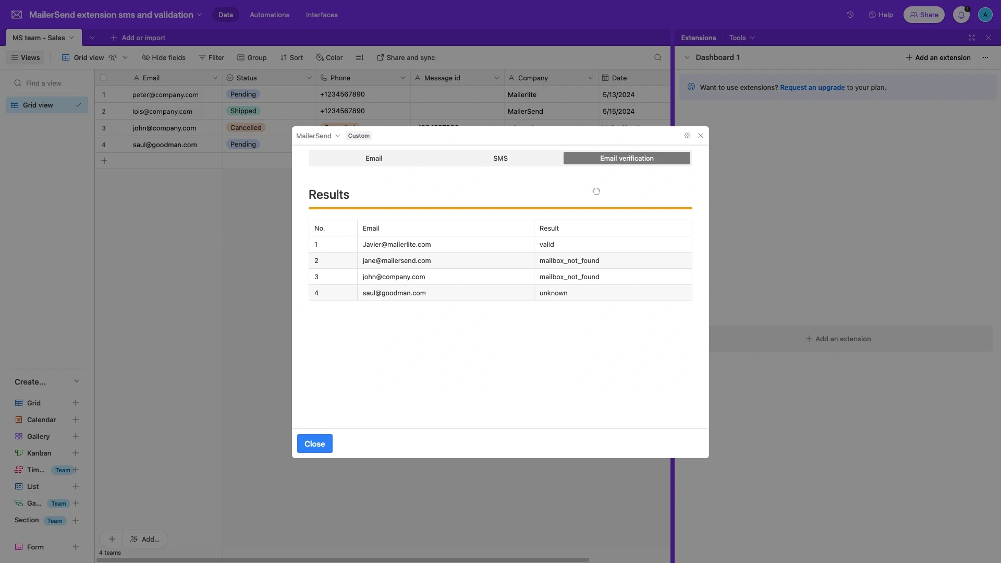1001x563 pixels.
Task: Expand extensions panel to fullscreen
Action: point(971,38)
